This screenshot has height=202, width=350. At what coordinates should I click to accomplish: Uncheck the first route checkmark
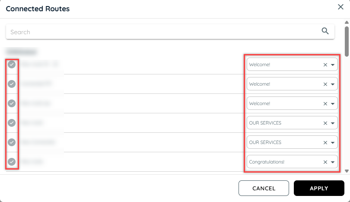[12, 64]
